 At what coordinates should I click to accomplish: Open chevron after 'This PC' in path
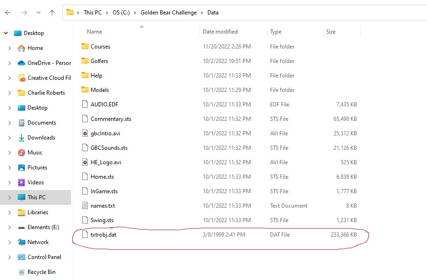[107, 13]
